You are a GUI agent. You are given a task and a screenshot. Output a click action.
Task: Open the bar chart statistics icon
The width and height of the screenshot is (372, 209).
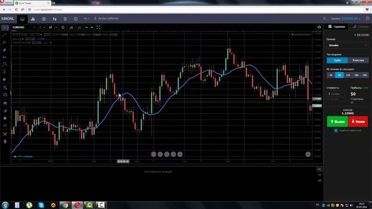point(33,19)
